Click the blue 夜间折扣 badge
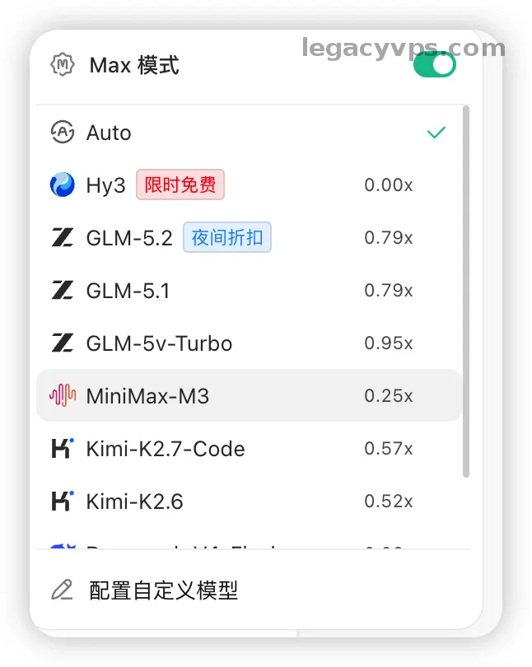This screenshot has height=667, width=532. 227,237
